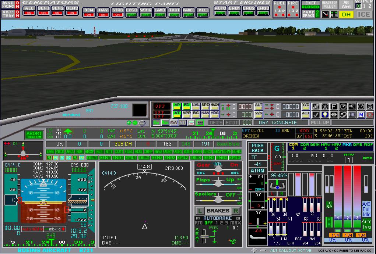
Task: Click the engine 3 throttle lever
Action: pos(357,218)
